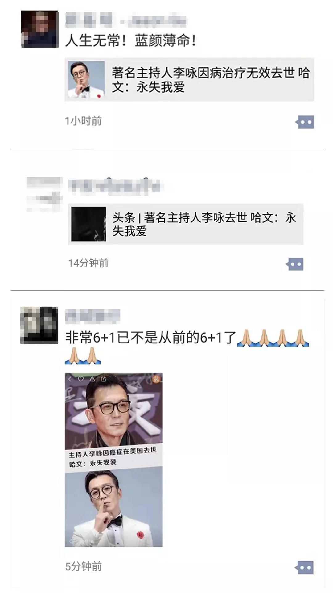Open second poster's blurred profile avatar

coord(44,195)
